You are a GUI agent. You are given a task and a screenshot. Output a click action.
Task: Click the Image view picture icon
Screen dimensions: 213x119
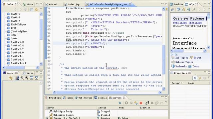[17, 78]
